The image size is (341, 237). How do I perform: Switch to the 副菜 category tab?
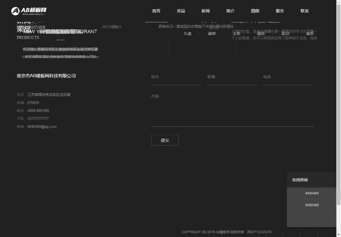pos(212,33)
